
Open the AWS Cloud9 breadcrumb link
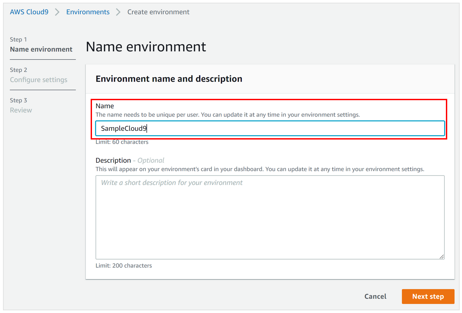click(x=29, y=12)
